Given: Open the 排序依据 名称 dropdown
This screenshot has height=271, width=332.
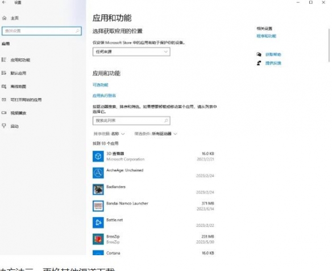Looking at the screenshot, I should 109,134.
